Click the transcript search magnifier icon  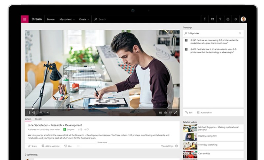click(186, 33)
